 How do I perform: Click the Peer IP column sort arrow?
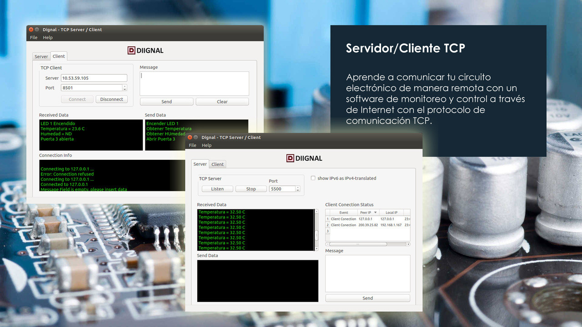(x=375, y=213)
